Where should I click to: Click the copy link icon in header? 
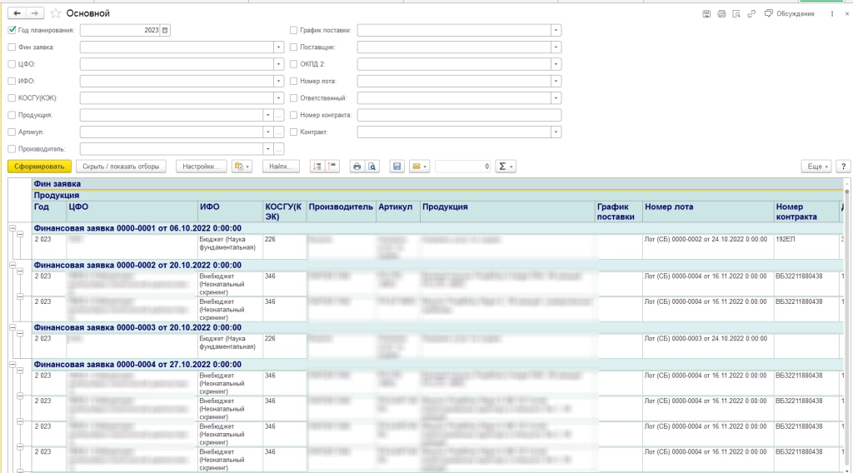tap(751, 14)
